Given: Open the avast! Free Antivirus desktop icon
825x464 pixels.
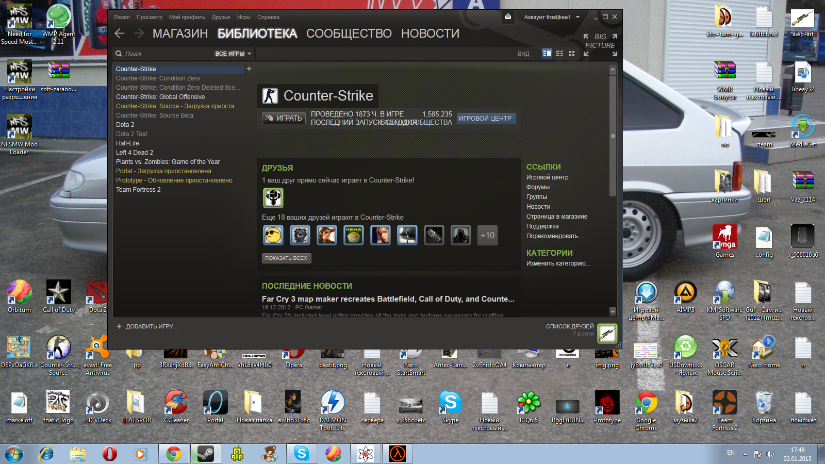Looking at the screenshot, I should click(97, 355).
